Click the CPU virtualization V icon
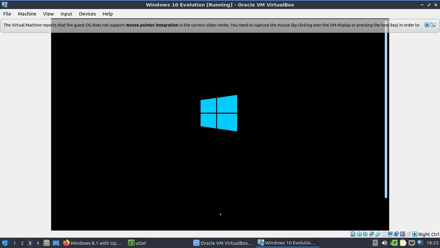 coord(402,234)
